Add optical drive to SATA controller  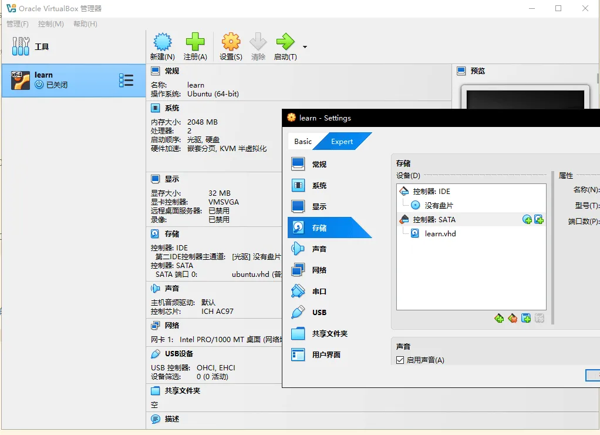click(x=527, y=220)
